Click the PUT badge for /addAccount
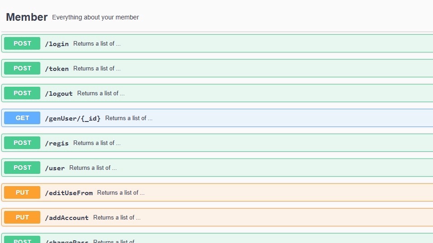 coord(22,217)
